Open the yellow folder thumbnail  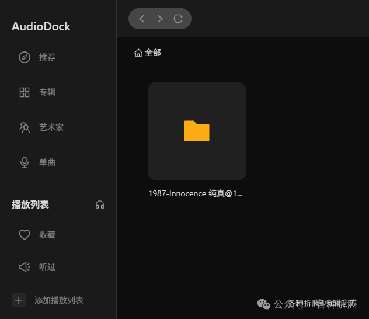[197, 131]
